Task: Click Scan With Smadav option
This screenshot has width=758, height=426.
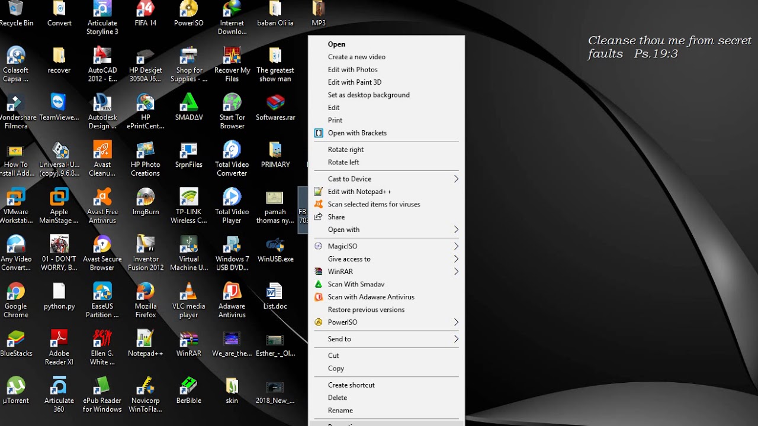Action: tap(356, 284)
